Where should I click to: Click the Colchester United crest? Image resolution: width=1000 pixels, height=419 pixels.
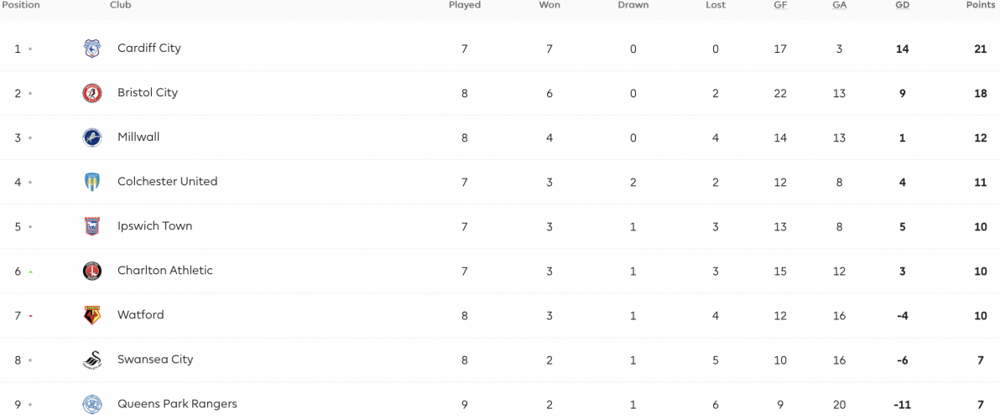[92, 182]
